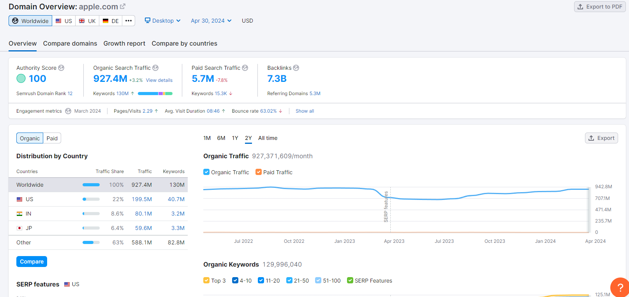Click the upload icon in Export to PDF
Image resolution: width=629 pixels, height=297 pixels.
point(580,7)
